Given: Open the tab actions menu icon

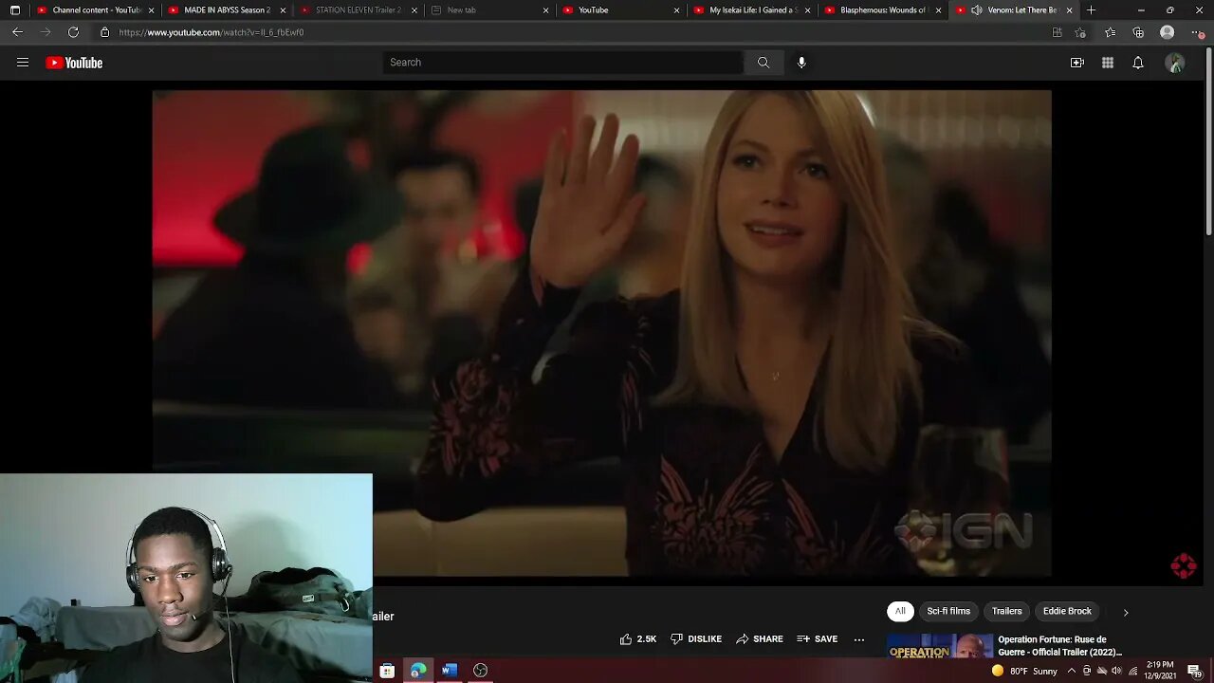Looking at the screenshot, I should (14, 10).
